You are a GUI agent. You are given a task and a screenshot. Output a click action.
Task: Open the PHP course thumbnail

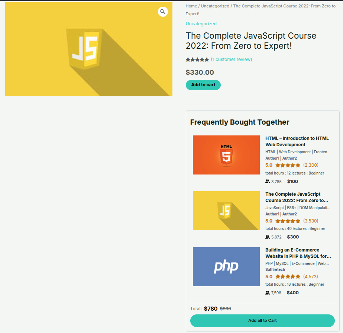tap(226, 266)
